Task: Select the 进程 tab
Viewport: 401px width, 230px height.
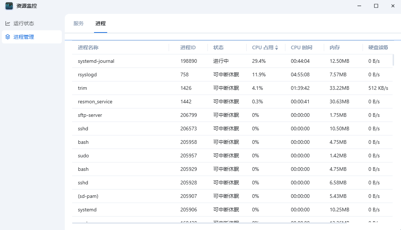Action: pyautogui.click(x=101, y=23)
